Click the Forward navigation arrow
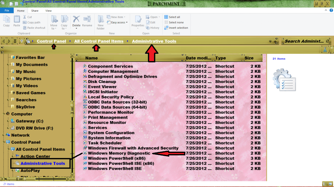The width and height of the screenshot is (334, 187). tap(9, 41)
